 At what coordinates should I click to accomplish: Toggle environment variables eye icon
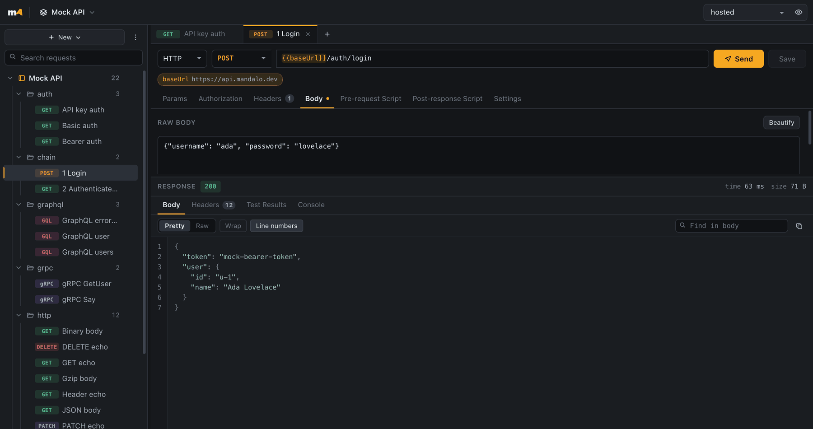pos(799,12)
